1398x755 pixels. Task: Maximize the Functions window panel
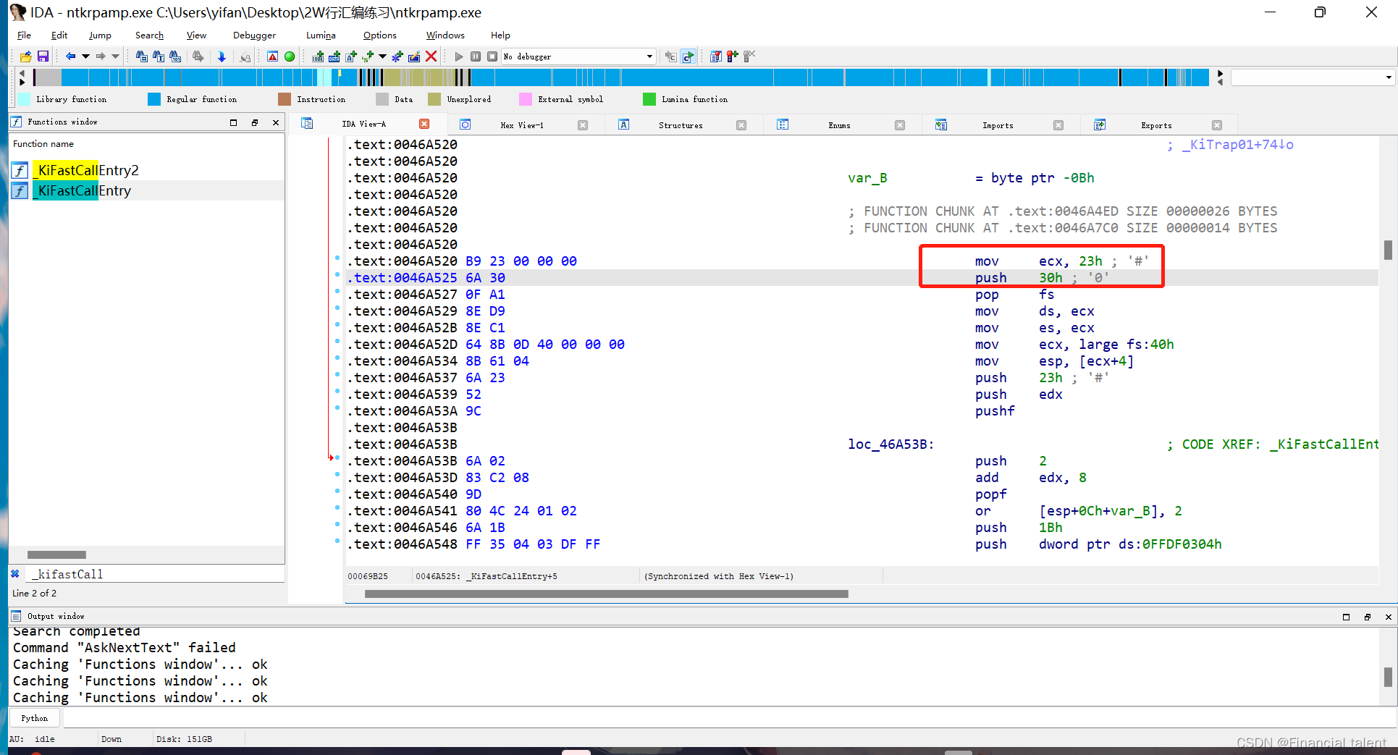233,122
